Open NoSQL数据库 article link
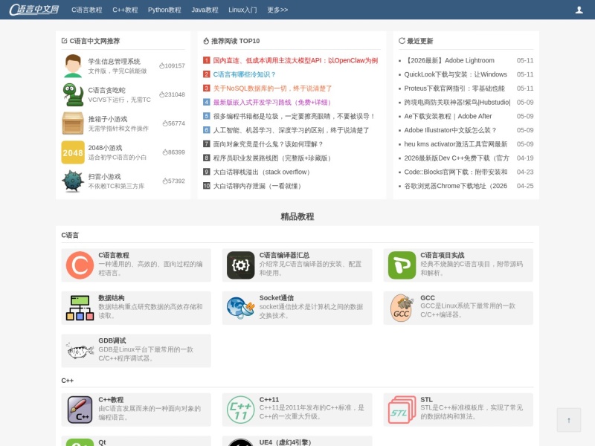This screenshot has height=446, width=595. (272, 88)
